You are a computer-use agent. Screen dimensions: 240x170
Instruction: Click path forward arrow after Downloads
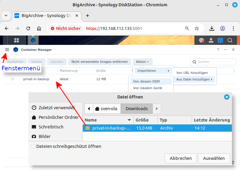157,109
